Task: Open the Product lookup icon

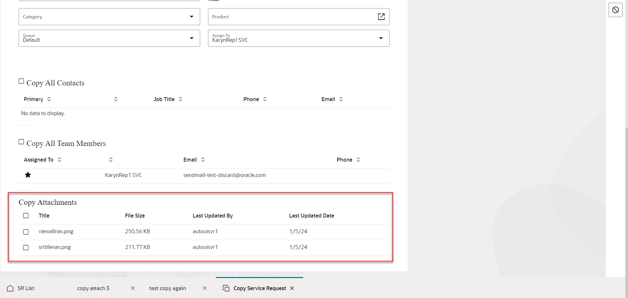Action: pyautogui.click(x=381, y=17)
